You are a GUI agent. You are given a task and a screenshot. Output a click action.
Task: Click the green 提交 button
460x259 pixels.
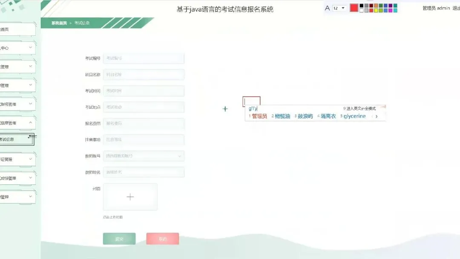coord(119,239)
